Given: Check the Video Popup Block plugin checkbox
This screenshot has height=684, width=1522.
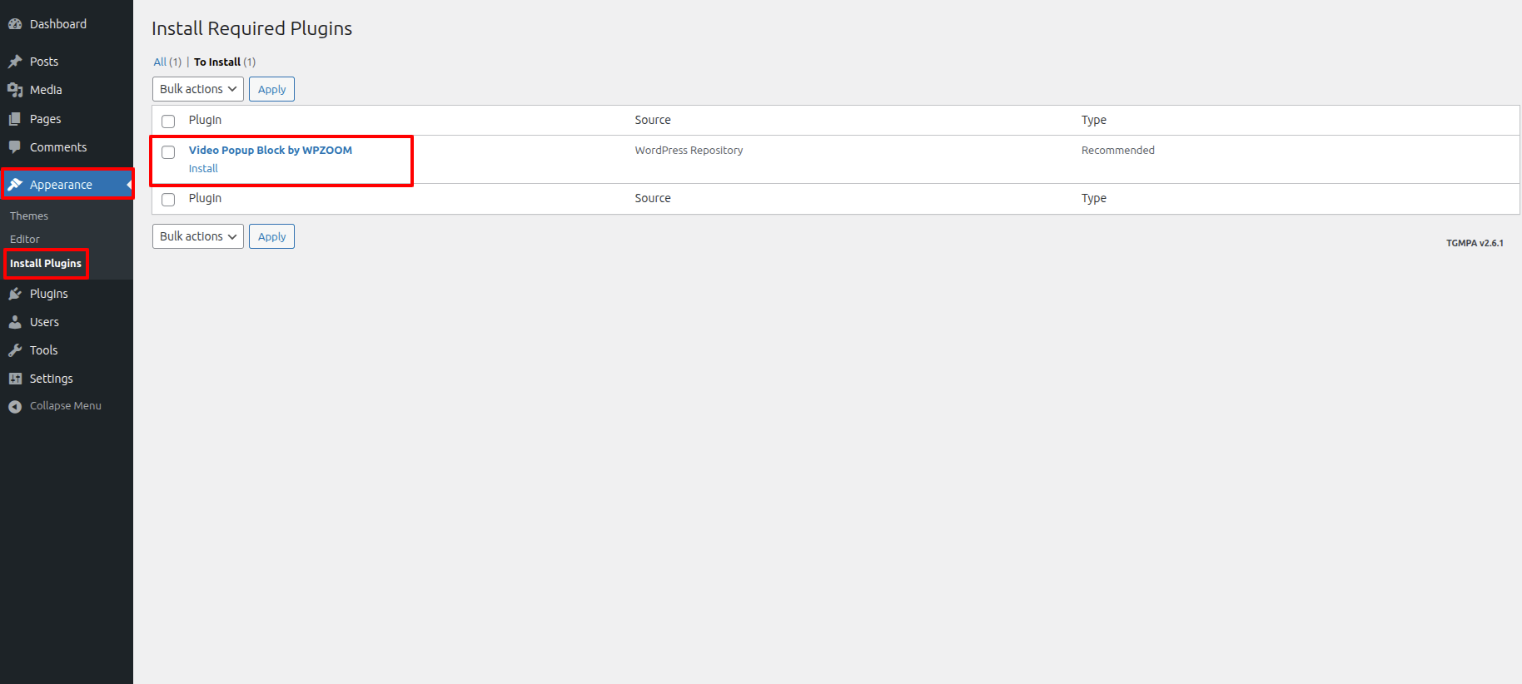Looking at the screenshot, I should (168, 152).
